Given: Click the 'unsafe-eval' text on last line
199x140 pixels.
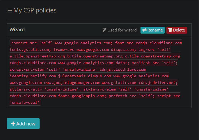Looking at the screenshot, I should coord(25,102).
